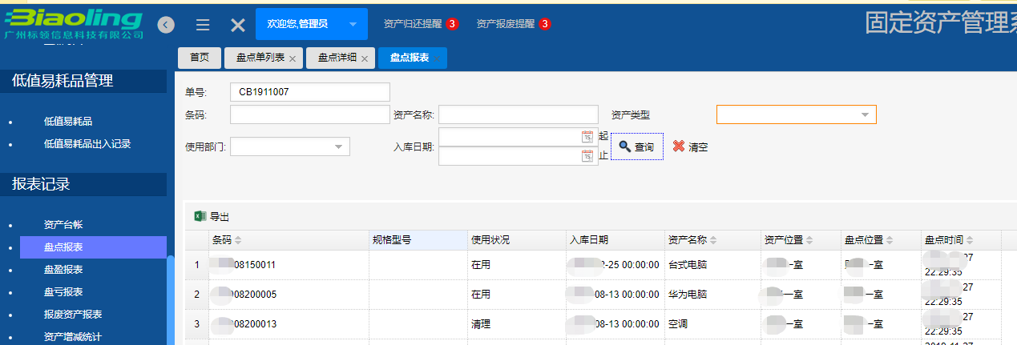Click the 清空 clear button
Screen dimensions: 1017x345
[x=690, y=147]
